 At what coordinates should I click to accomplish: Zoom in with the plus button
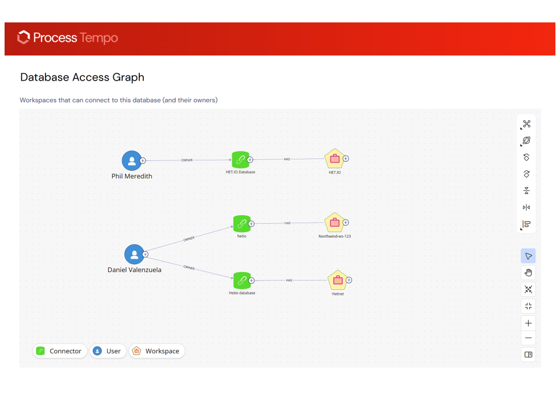tap(528, 323)
